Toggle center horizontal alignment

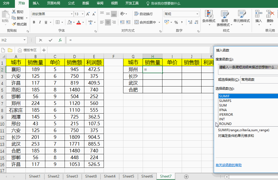[x=108, y=22]
